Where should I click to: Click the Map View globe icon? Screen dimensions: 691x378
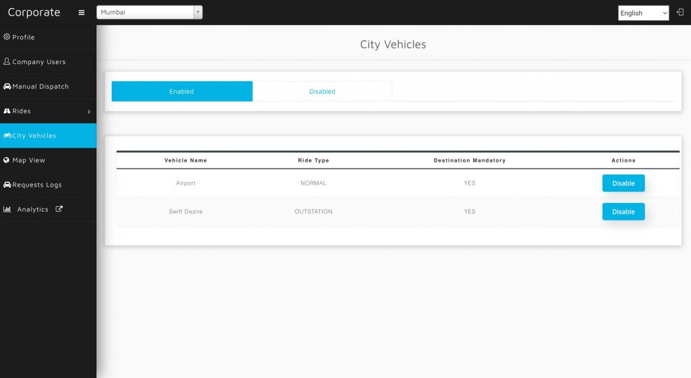7,160
